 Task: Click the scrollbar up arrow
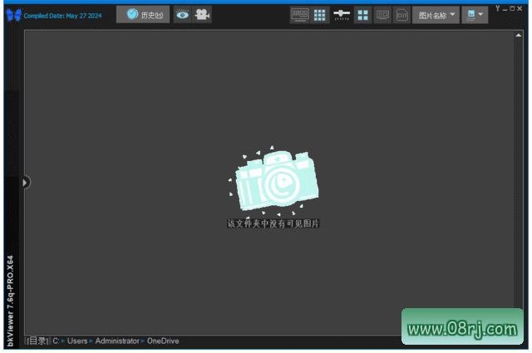pos(519,35)
